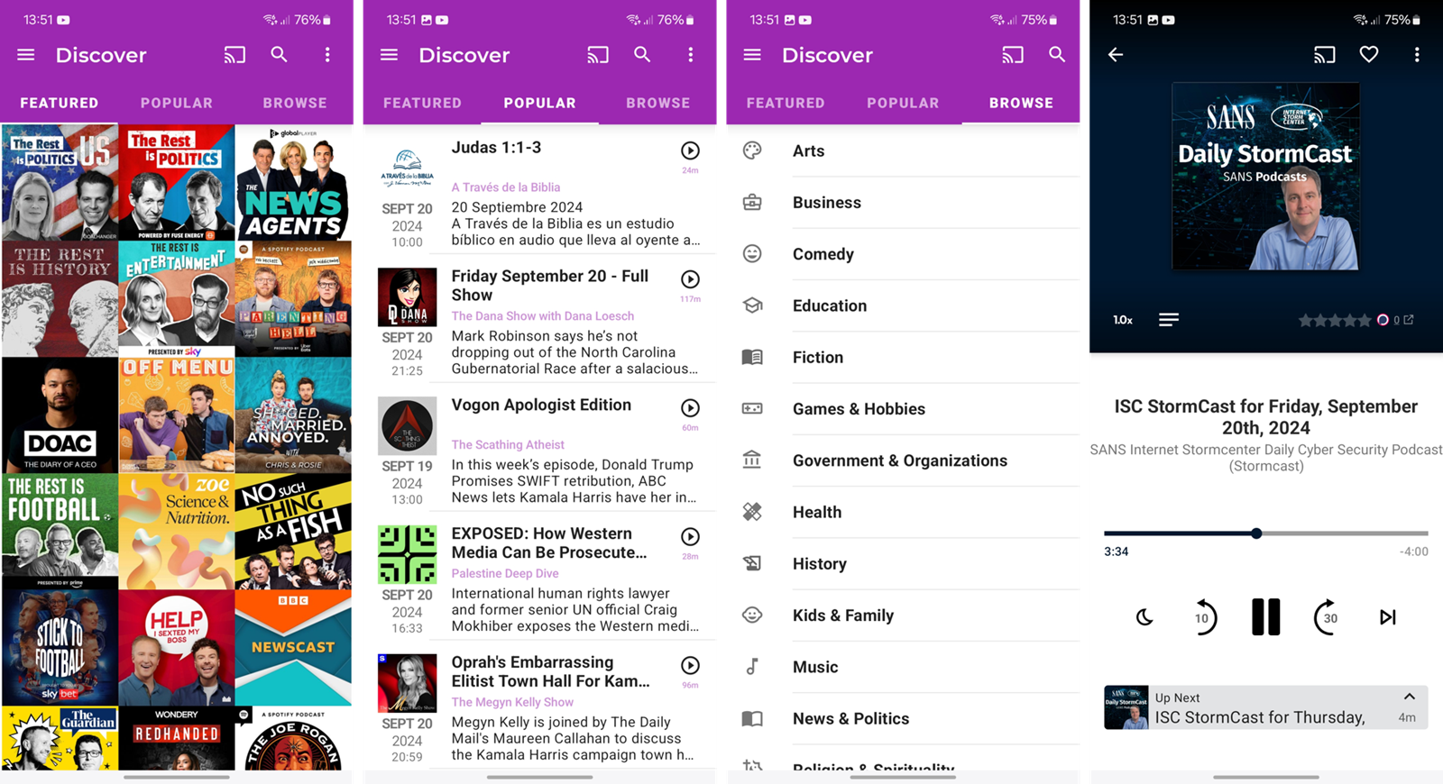Open search on the Popular episodes screen

pyautogui.click(x=642, y=55)
